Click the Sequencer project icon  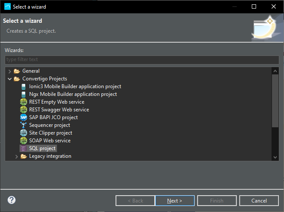[x=24, y=125]
